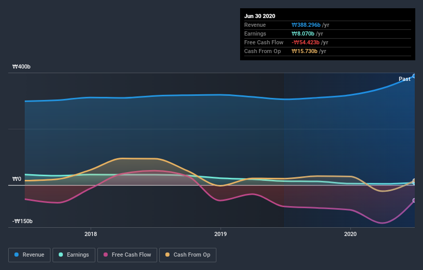Toggle the Earnings legend button
The image size is (423, 270).
pos(74,255)
